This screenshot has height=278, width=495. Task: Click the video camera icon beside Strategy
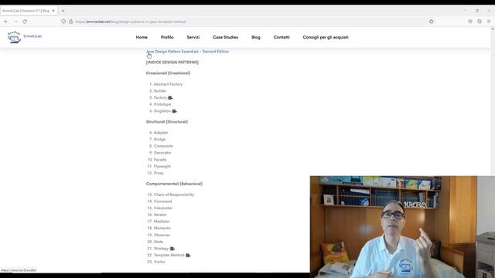pos(172,249)
